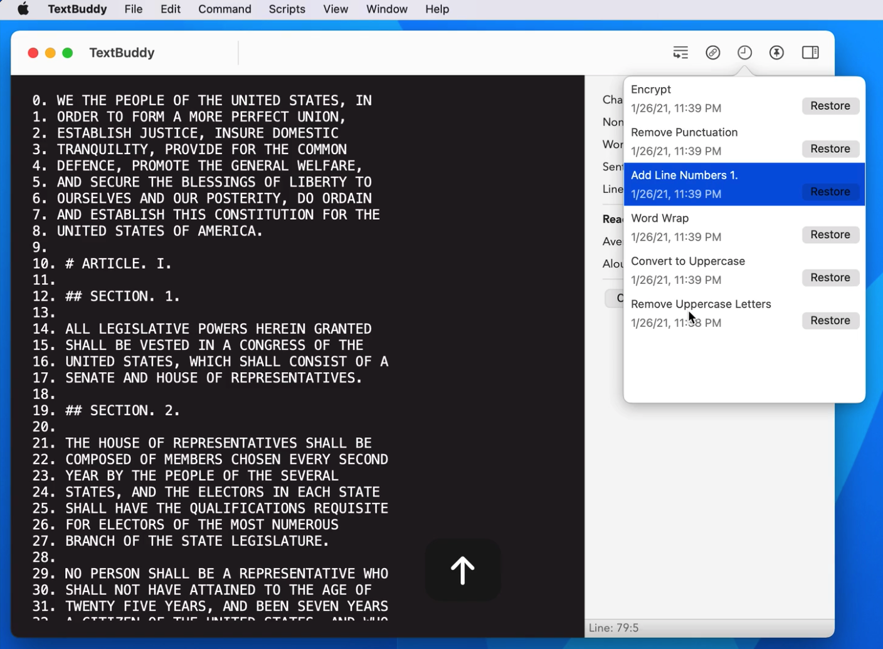This screenshot has height=649, width=883.
Task: Restore the Remove Uppercase Letters version
Action: (x=830, y=320)
